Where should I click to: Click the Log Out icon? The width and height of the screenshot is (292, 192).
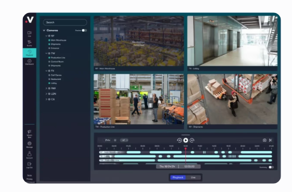coord(30,165)
